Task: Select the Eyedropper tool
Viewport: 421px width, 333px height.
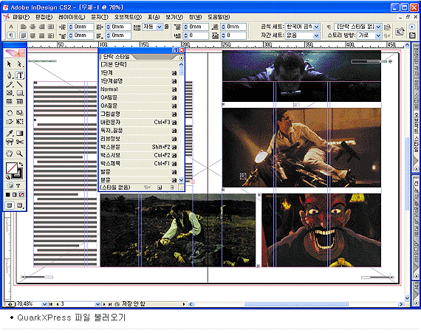Action: click(x=10, y=133)
